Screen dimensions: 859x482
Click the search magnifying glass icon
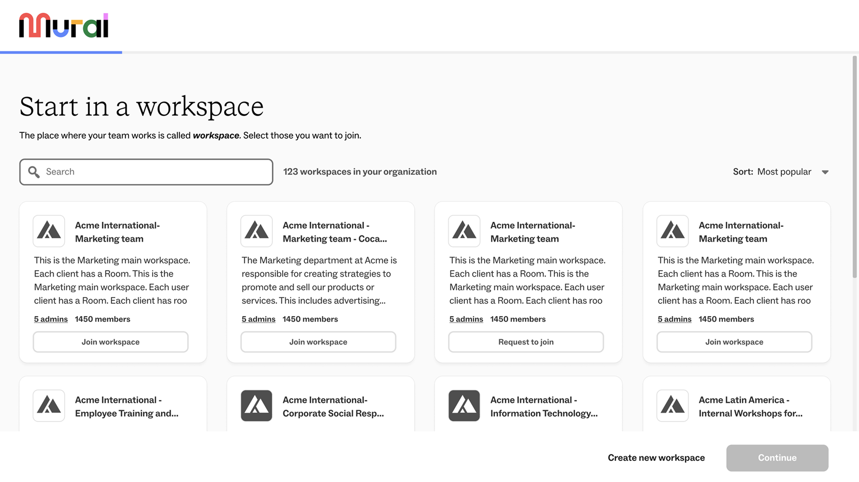click(34, 172)
